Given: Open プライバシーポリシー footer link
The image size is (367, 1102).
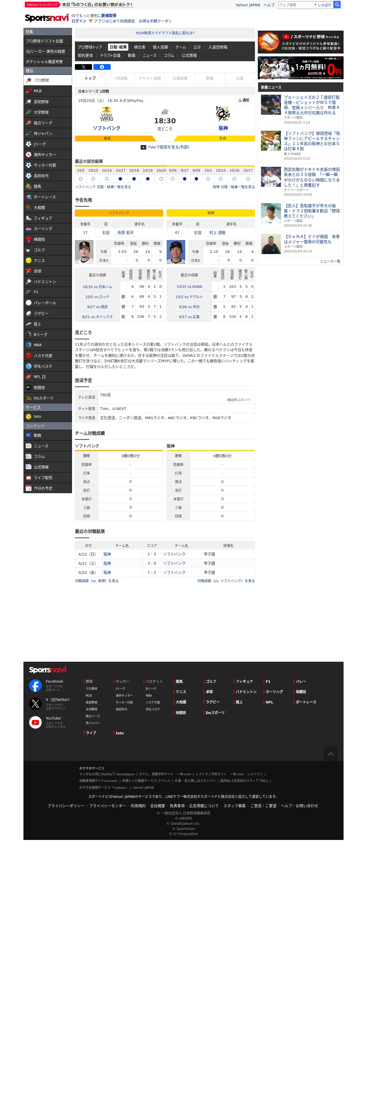Looking at the screenshot, I should pos(66,806).
